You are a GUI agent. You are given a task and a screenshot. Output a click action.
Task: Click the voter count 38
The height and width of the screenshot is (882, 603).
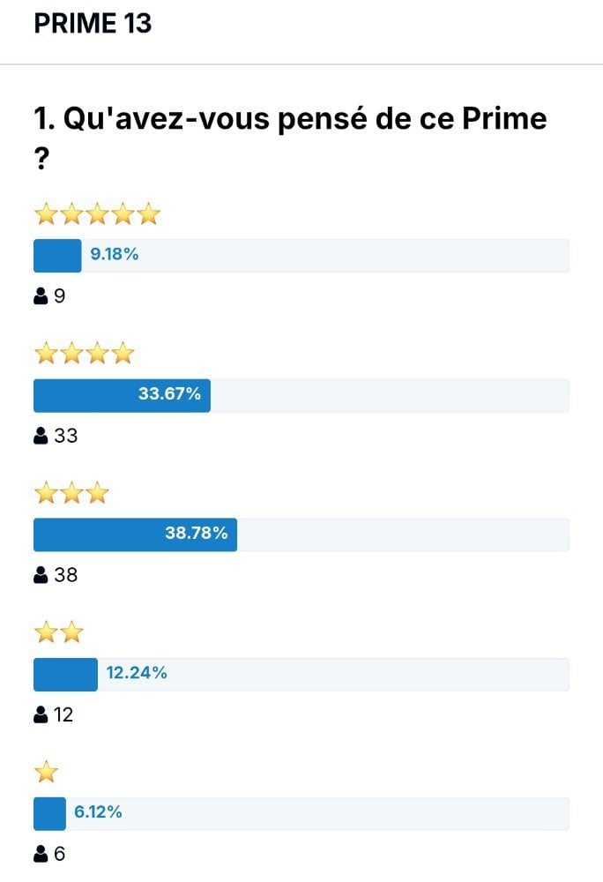[x=66, y=575]
